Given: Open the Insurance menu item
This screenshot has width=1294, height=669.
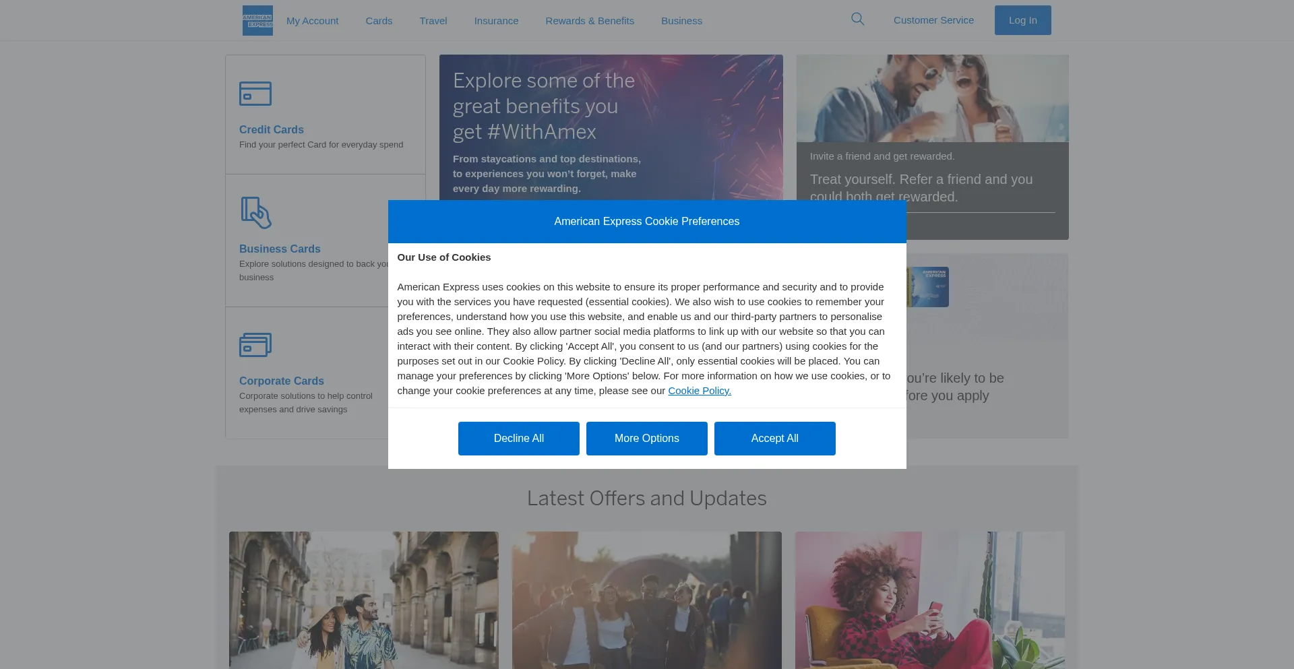Looking at the screenshot, I should pyautogui.click(x=496, y=21).
